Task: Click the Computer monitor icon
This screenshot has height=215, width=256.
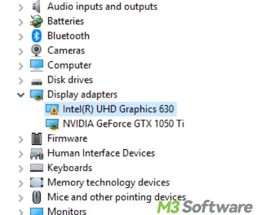Action: pyautogui.click(x=36, y=65)
